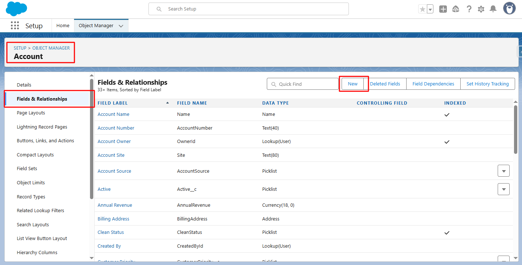Image resolution: width=522 pixels, height=265 pixels.
Task: Open the Active row action menu
Action: click(x=503, y=189)
